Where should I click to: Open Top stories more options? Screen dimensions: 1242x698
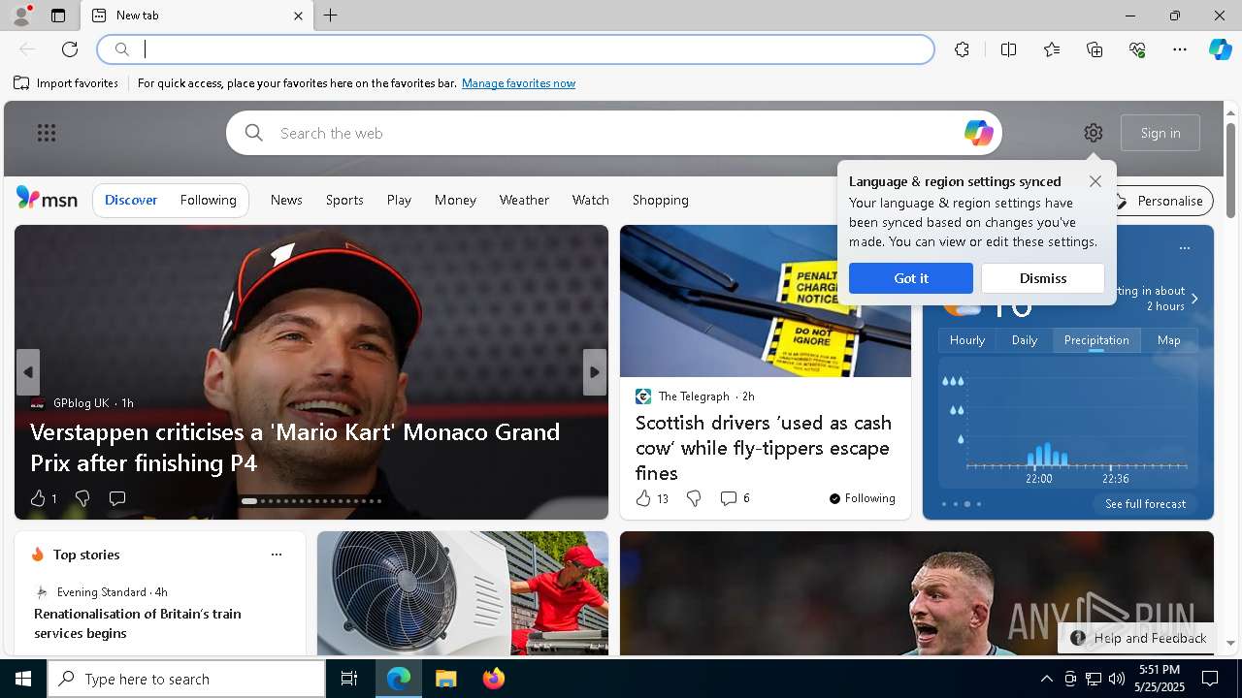click(277, 555)
